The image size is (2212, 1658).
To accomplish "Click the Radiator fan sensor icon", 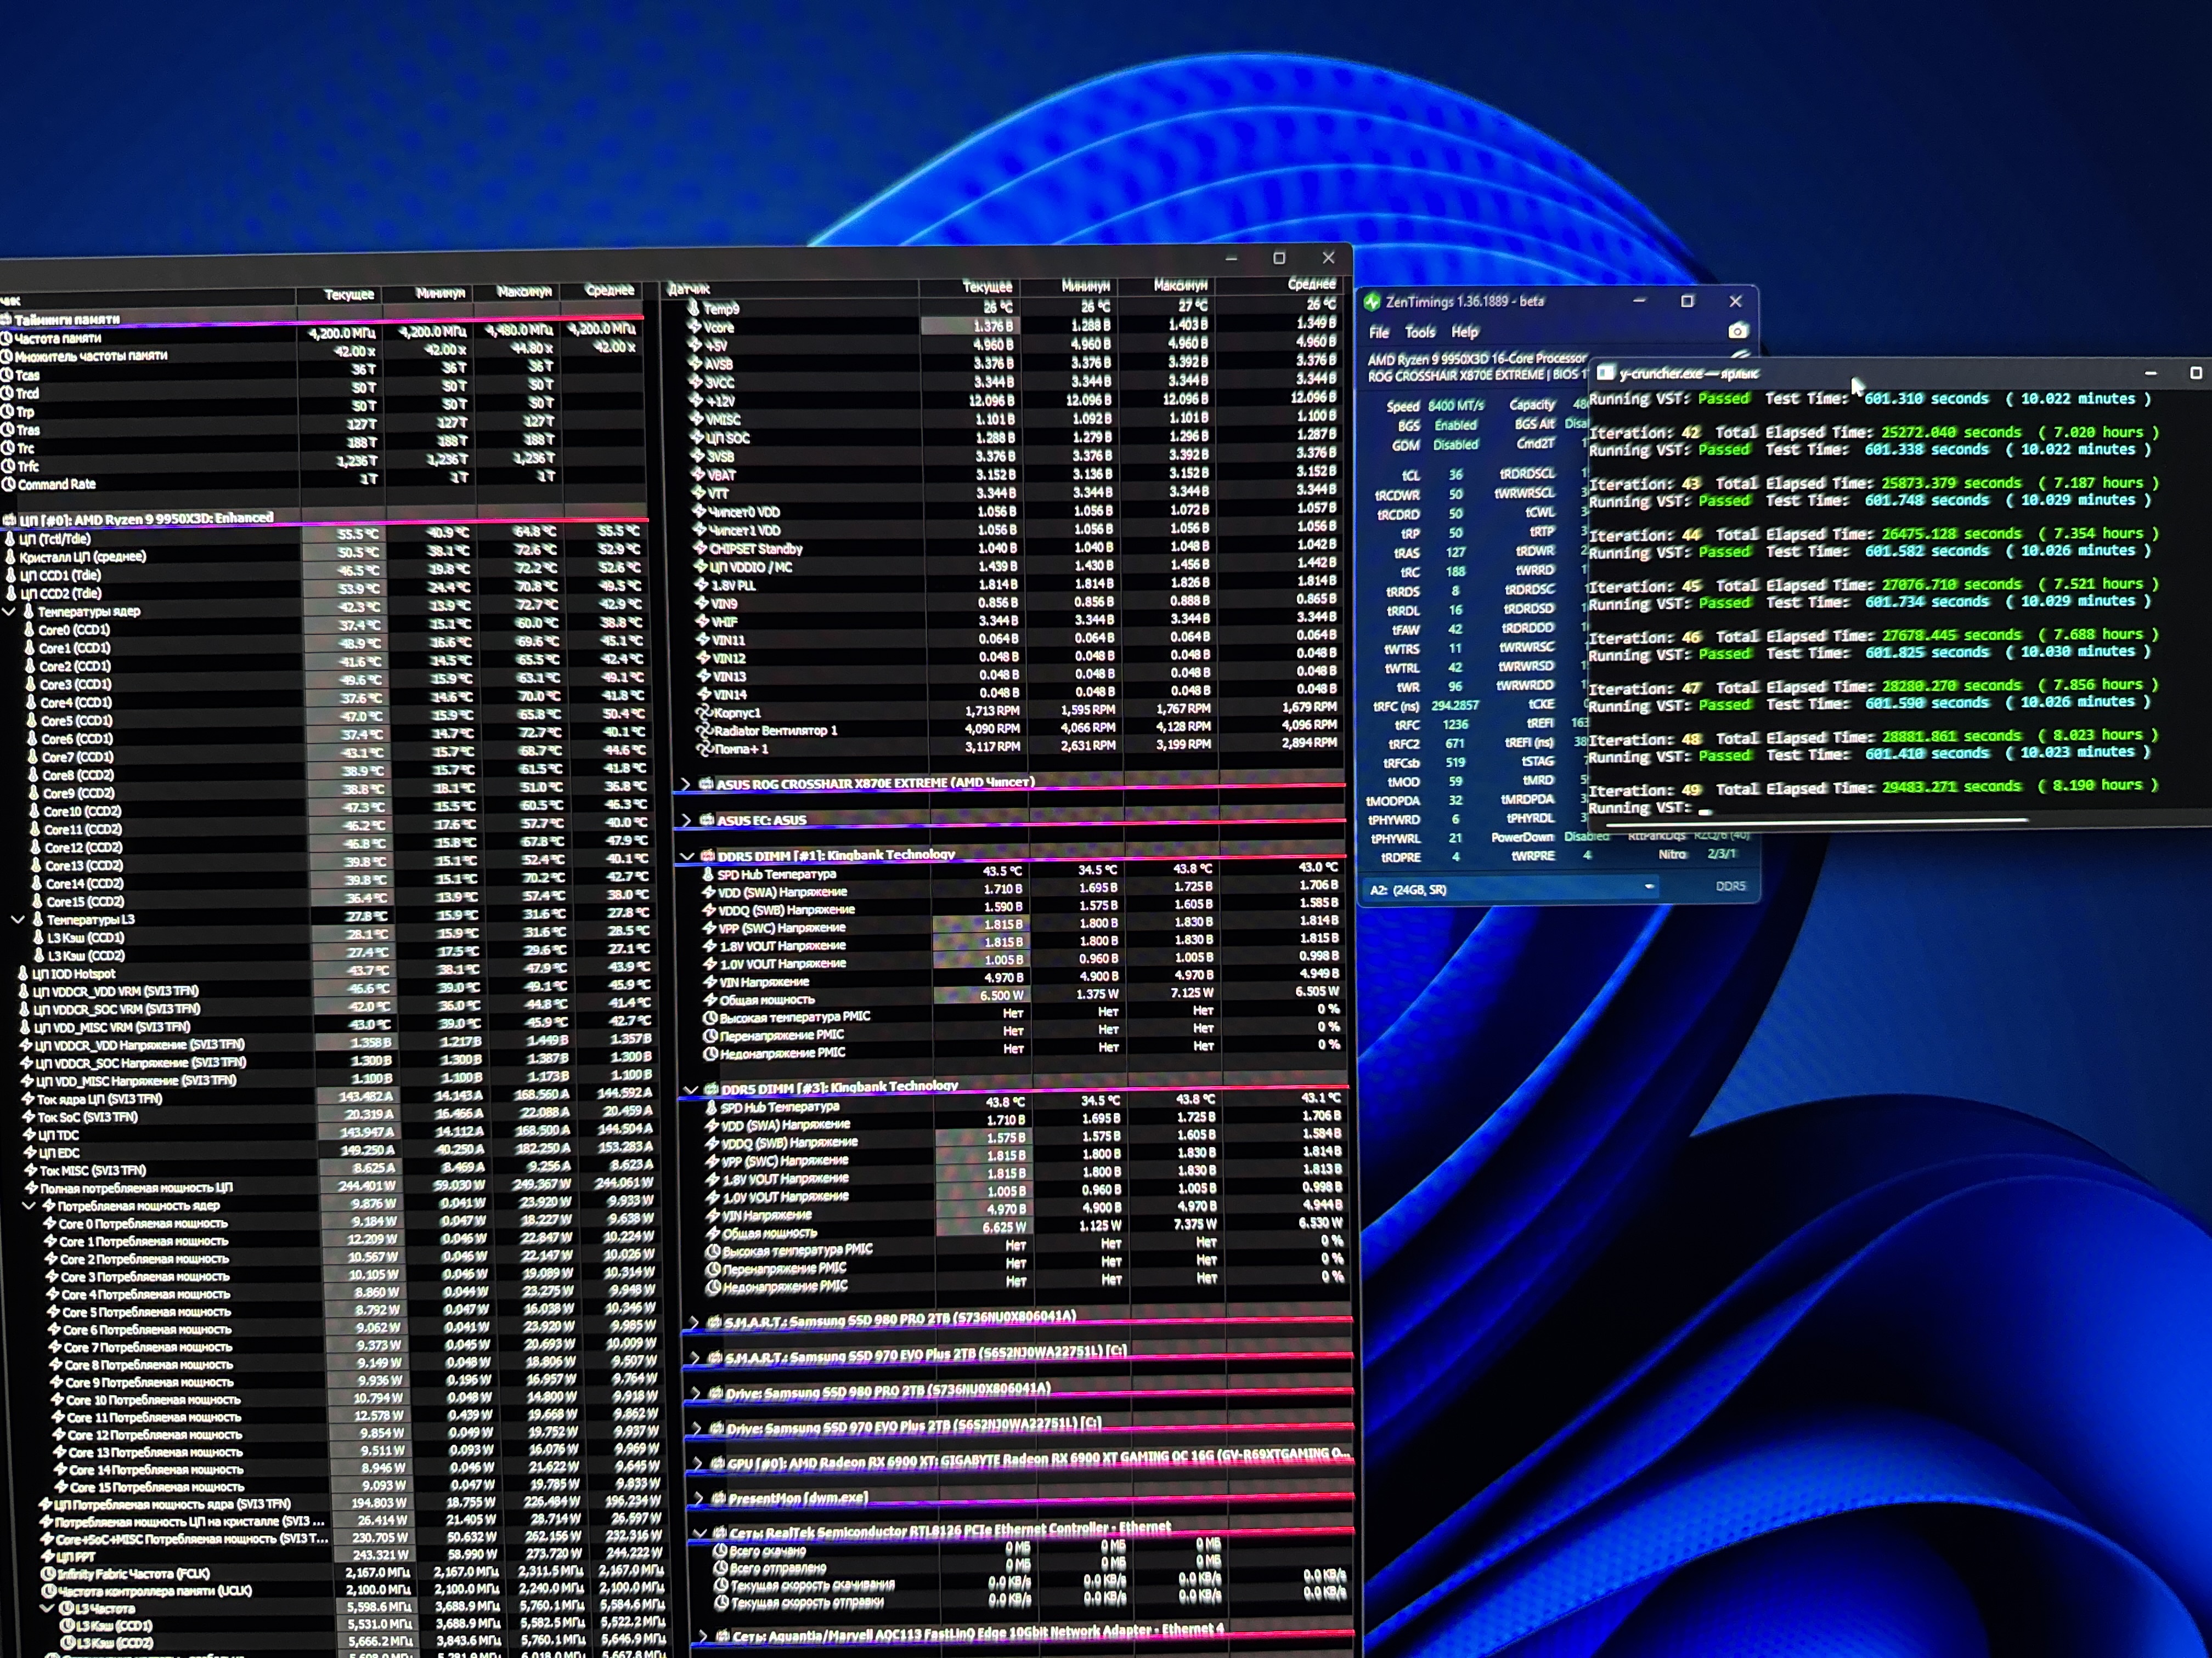I will (704, 730).
